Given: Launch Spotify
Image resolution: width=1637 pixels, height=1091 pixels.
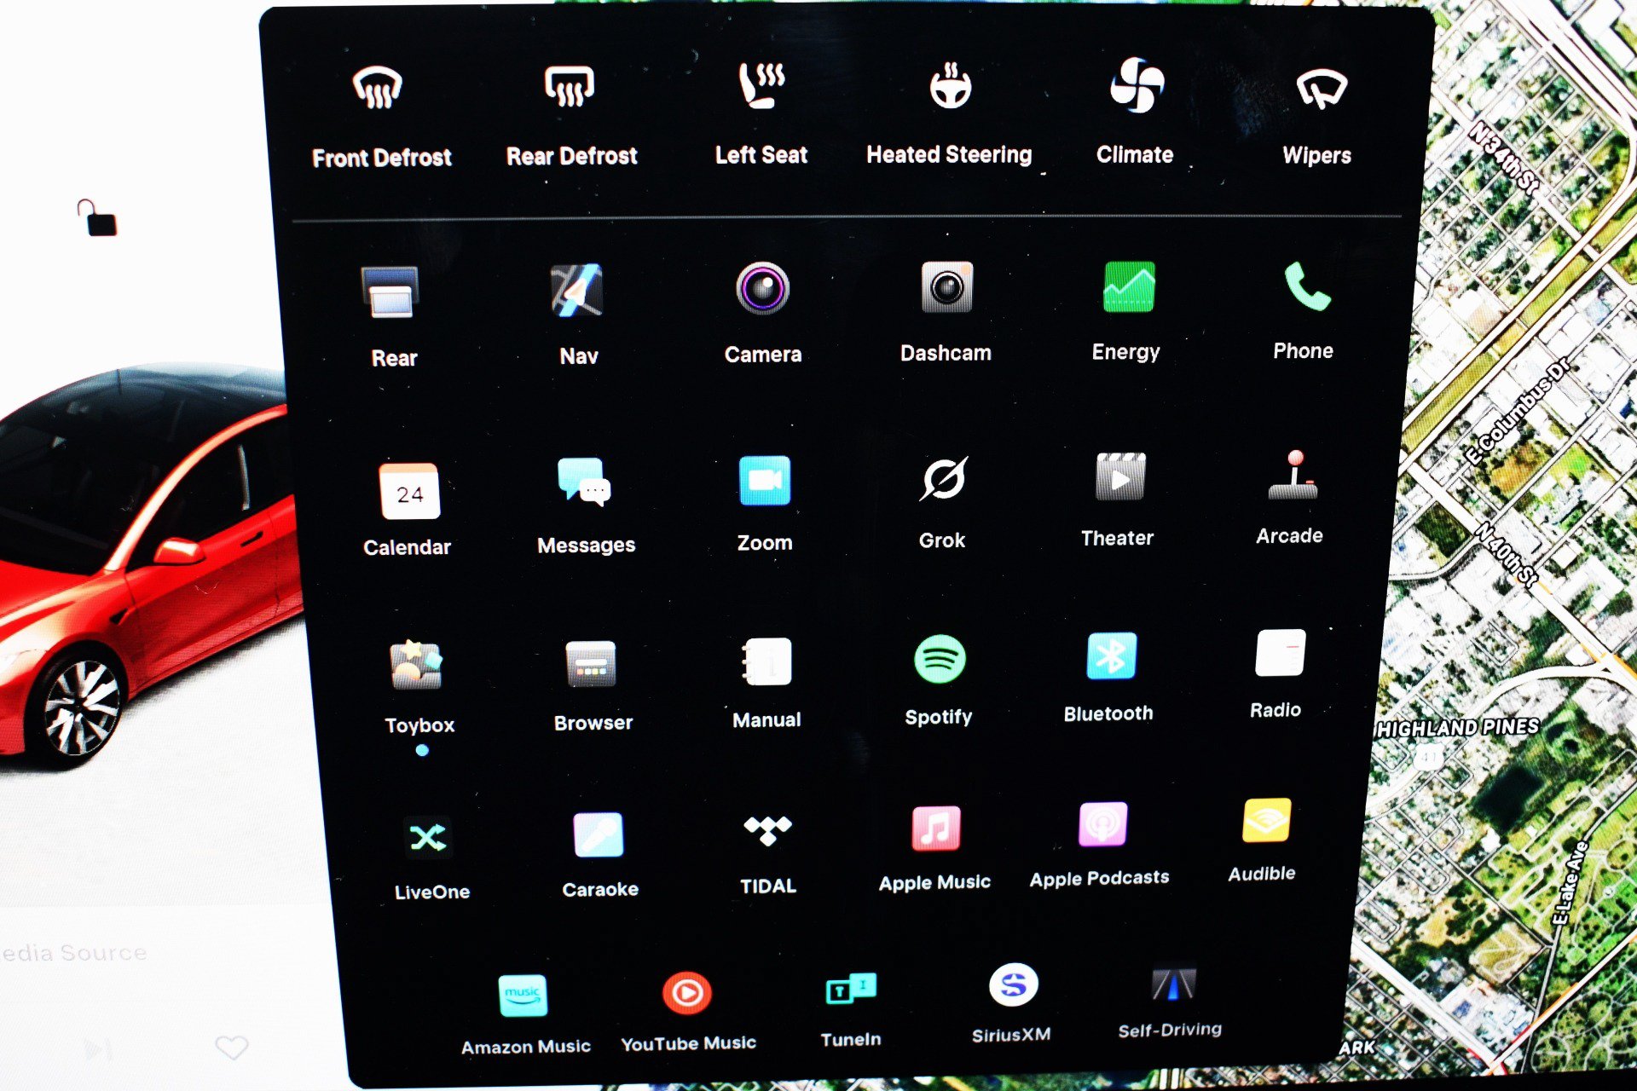Looking at the screenshot, I should [939, 680].
